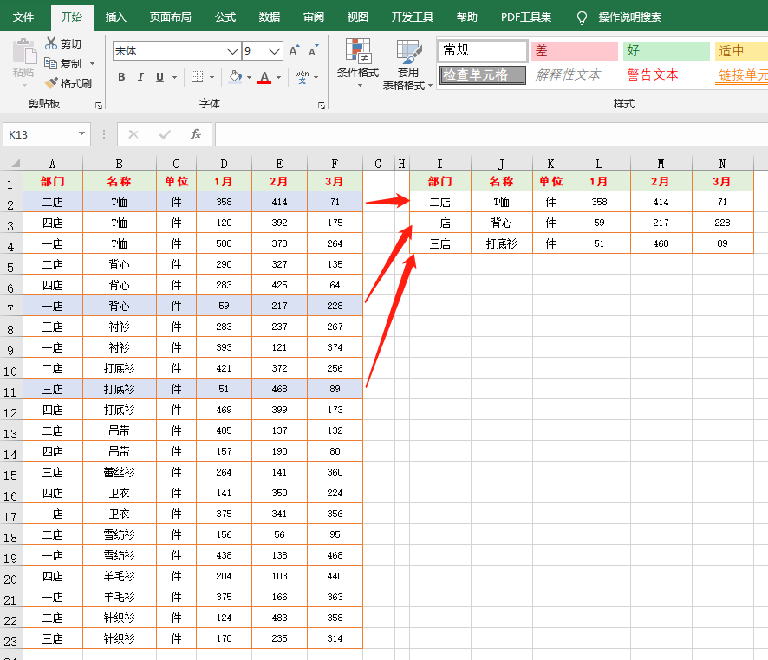Click the Copy icon
This screenshot has height=660, width=768.
[51, 63]
